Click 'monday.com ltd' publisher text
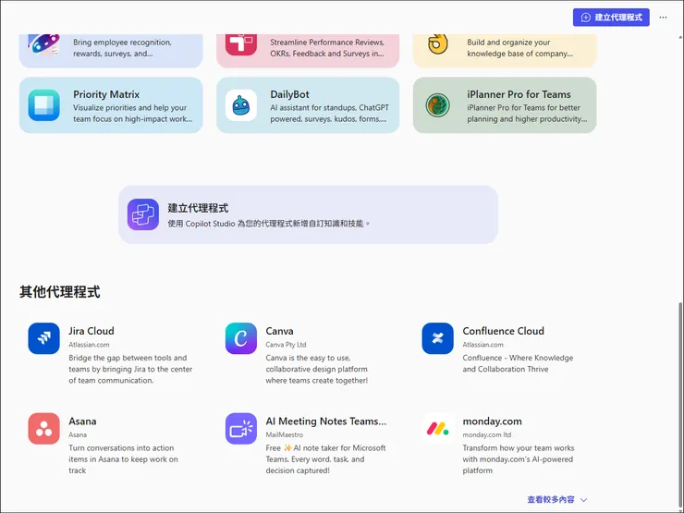Viewport: 684px width, 513px height. click(x=487, y=435)
